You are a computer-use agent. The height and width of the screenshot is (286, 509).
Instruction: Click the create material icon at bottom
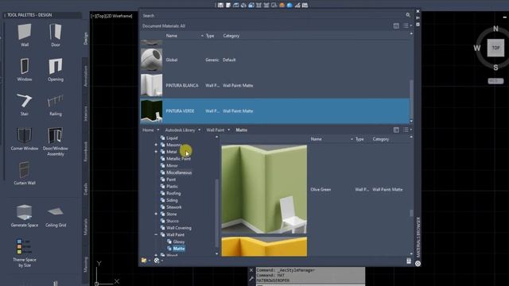[x=157, y=260]
